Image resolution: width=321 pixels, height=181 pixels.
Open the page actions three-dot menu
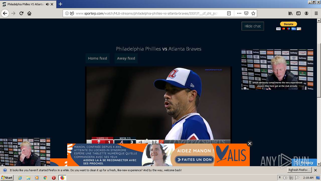coord(239,13)
